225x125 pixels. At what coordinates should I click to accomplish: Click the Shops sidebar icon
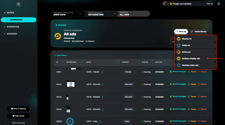(5, 13)
